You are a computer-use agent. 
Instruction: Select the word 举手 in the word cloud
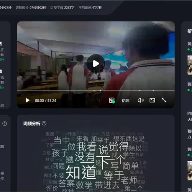tap(103, 140)
